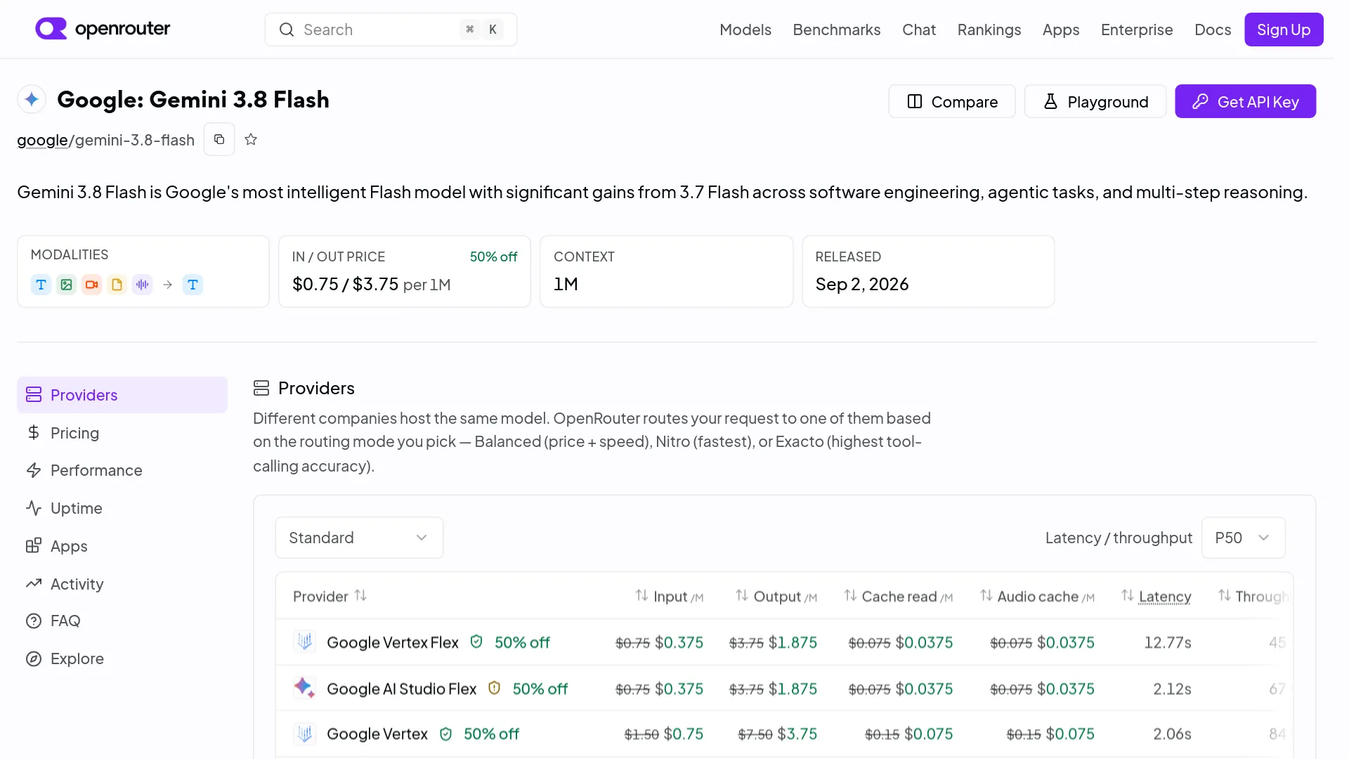Open Docs from top navigation
Viewport: 1349px width, 759px height.
[1213, 30]
